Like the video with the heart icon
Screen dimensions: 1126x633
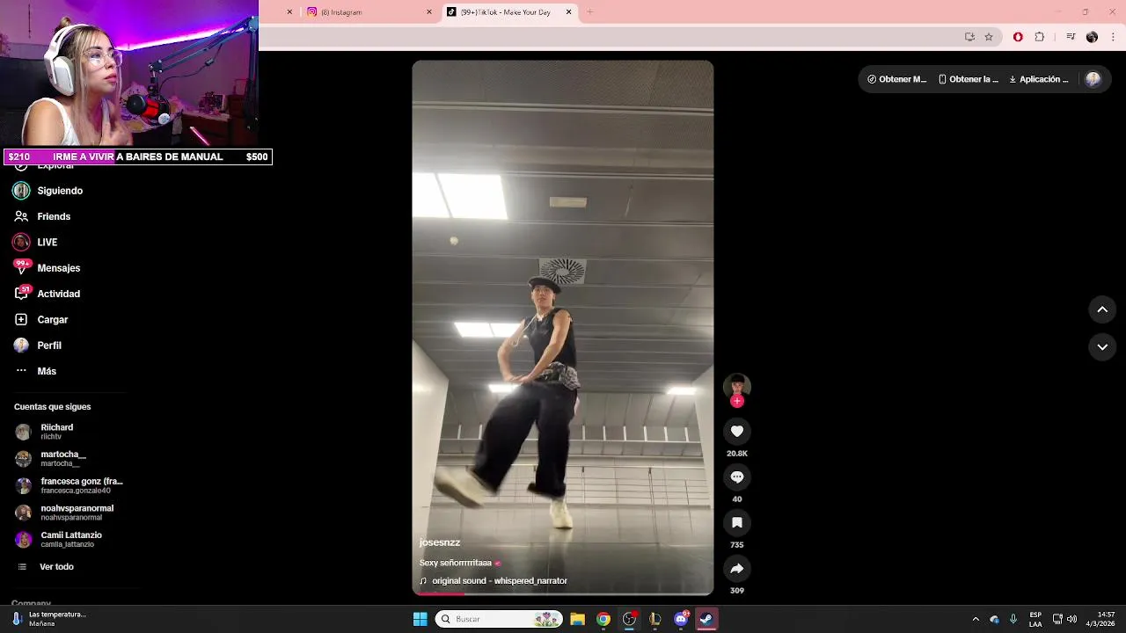point(737,431)
